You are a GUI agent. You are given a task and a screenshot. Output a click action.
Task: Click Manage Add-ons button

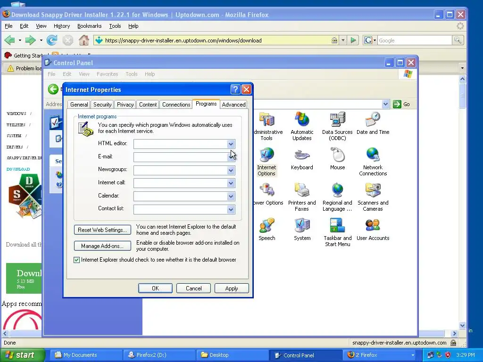click(x=102, y=246)
